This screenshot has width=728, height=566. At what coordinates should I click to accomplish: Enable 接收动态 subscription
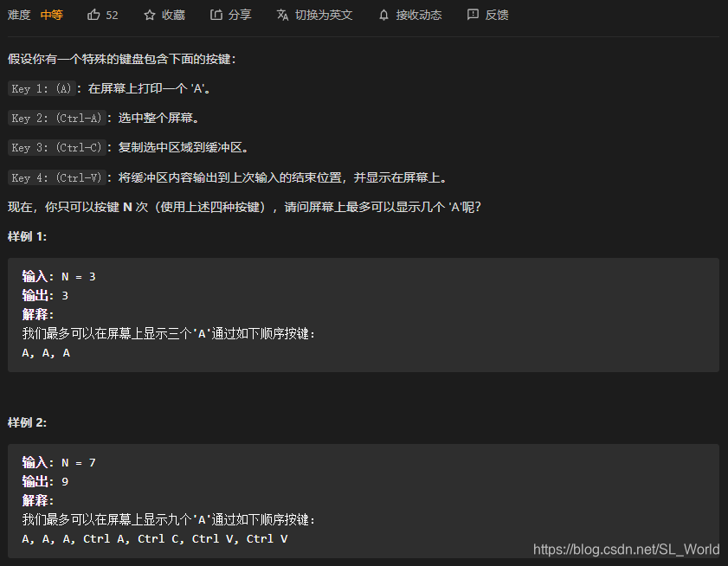coord(420,15)
